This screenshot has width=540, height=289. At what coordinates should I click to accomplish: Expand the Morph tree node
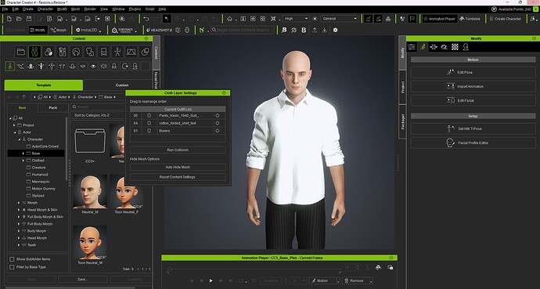19,203
